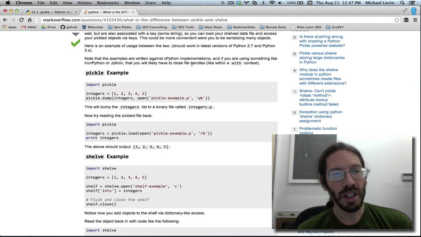Click the camera recorder menu bar icon
The height and width of the screenshot is (237, 421).
point(231,3)
